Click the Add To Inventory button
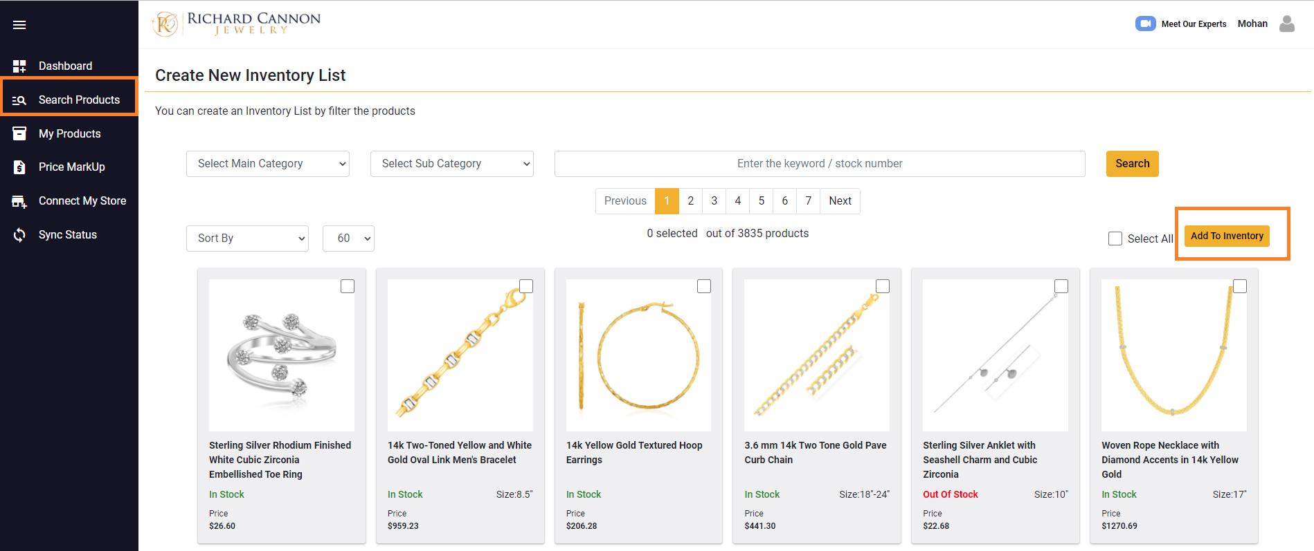1314x551 pixels. click(x=1227, y=236)
